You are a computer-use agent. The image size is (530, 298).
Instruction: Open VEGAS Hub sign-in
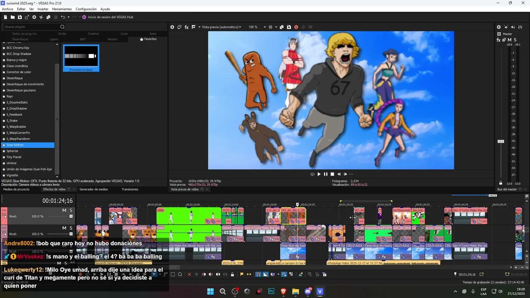click(107, 17)
